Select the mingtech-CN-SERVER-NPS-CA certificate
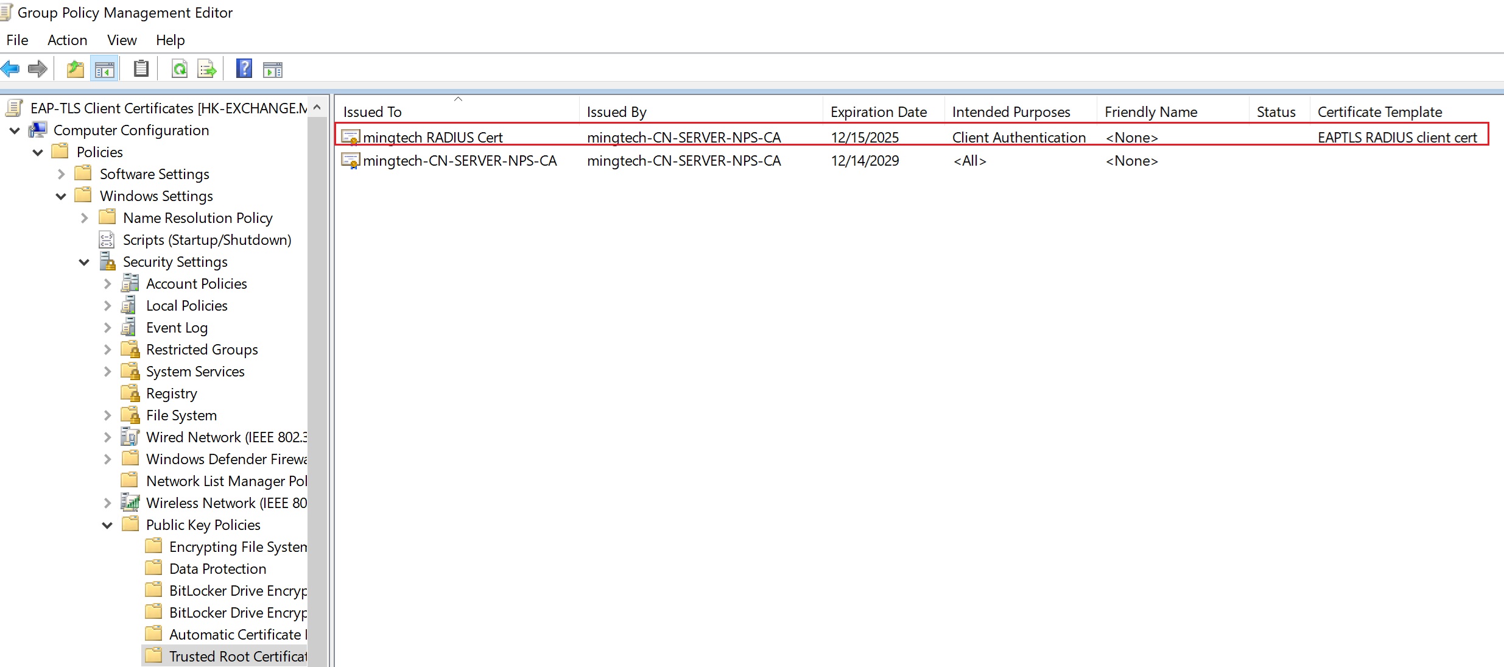 (x=459, y=160)
